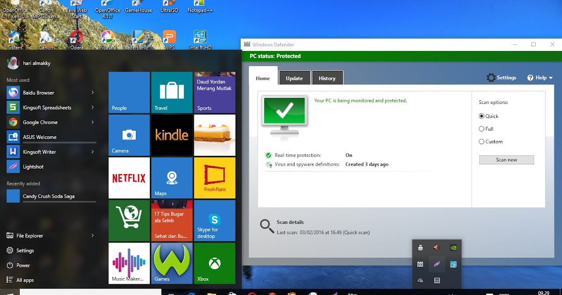Viewport: 562px width, 295px height.
Task: Launch Skype for desktop tile
Action: (214, 221)
